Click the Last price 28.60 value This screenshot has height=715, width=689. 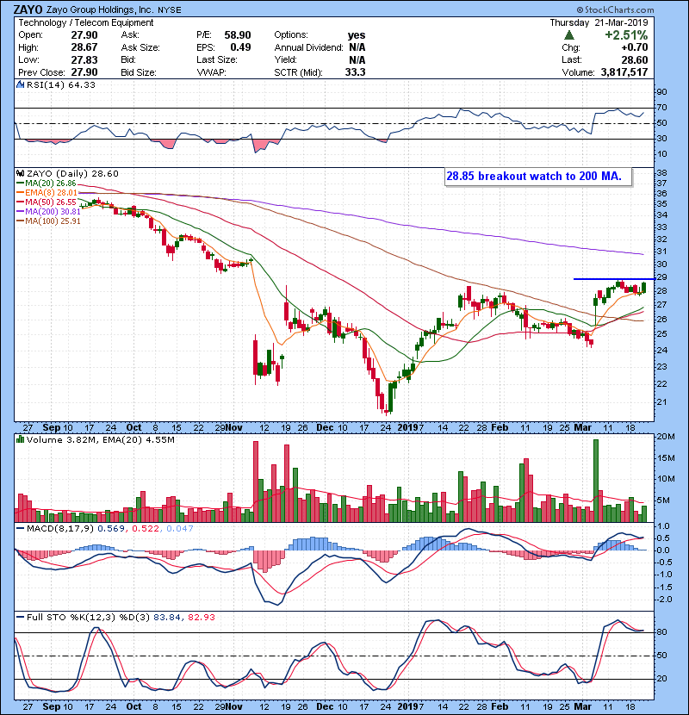[634, 59]
